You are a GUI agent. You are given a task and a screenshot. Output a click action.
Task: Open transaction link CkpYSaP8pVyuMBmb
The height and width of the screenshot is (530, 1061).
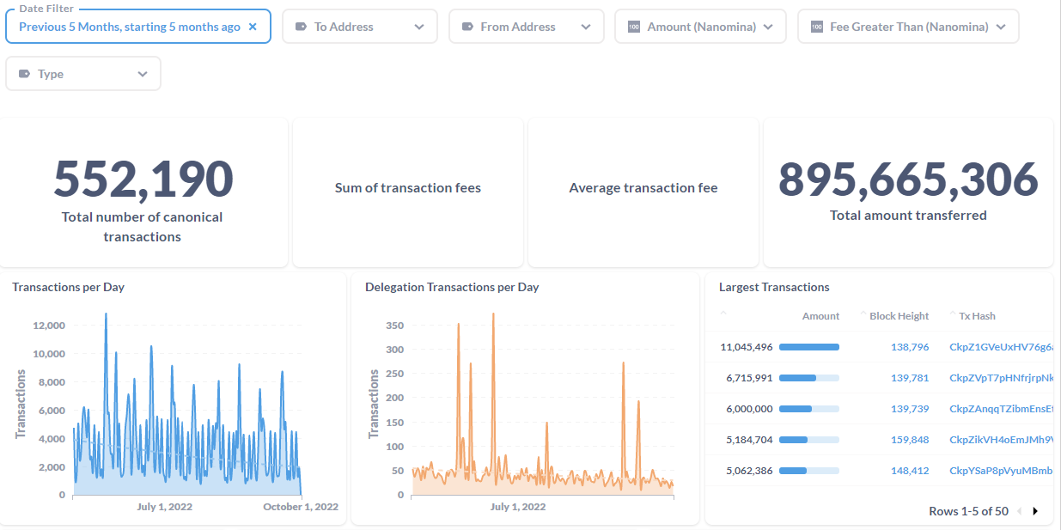pos(999,470)
